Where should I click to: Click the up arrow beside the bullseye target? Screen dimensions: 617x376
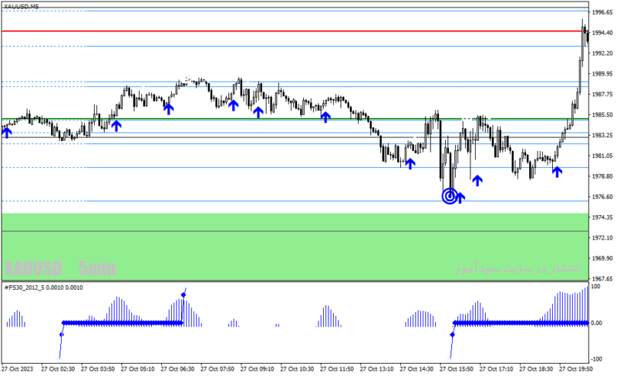(x=460, y=198)
